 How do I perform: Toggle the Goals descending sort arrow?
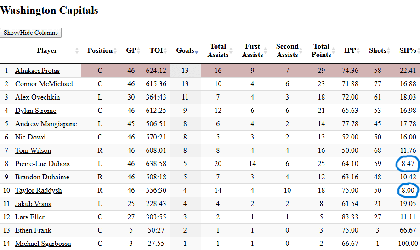coord(196,51)
